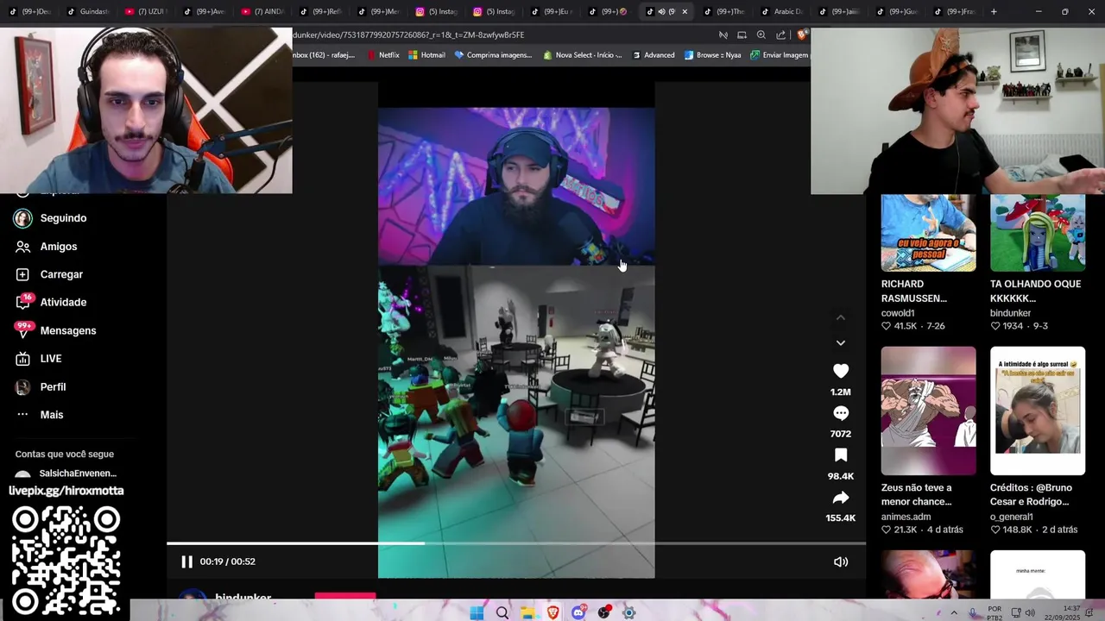The height and width of the screenshot is (621, 1105).
Task: Switch to the Arabic D... browser tab
Action: 781,12
